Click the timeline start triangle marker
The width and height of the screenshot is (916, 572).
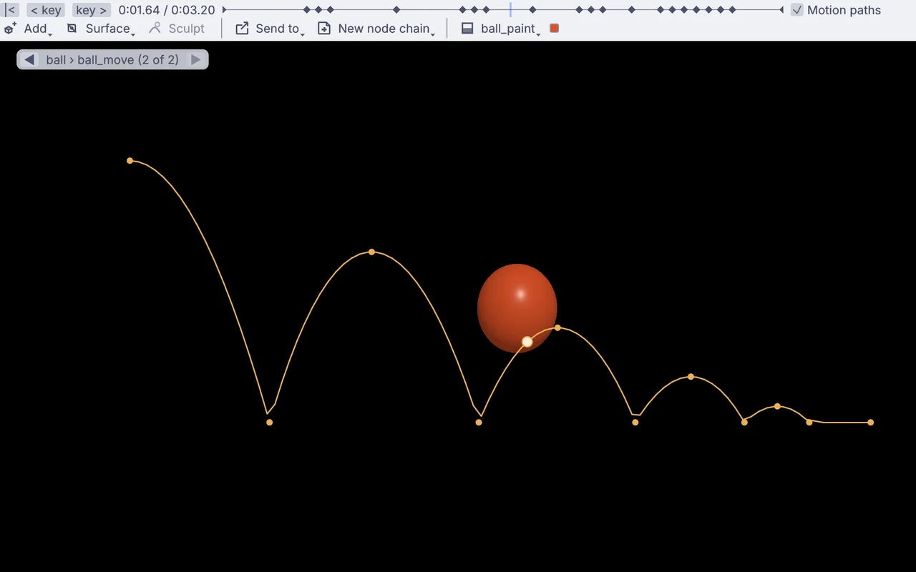click(224, 10)
